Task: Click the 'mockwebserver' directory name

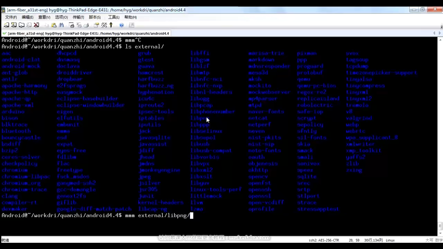Action: point(269,92)
